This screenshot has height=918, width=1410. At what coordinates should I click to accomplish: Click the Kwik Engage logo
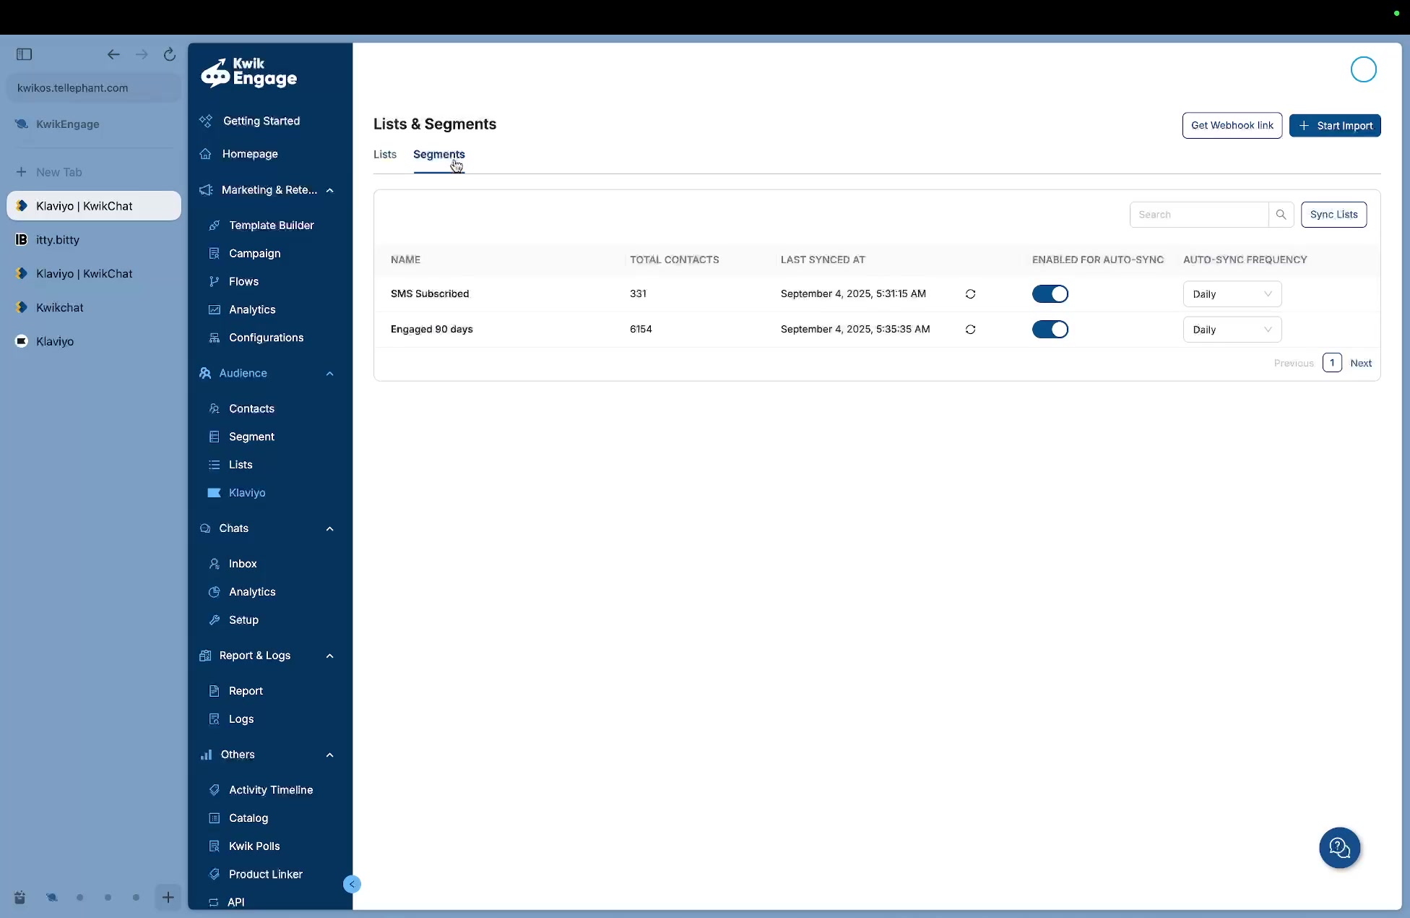point(249,73)
